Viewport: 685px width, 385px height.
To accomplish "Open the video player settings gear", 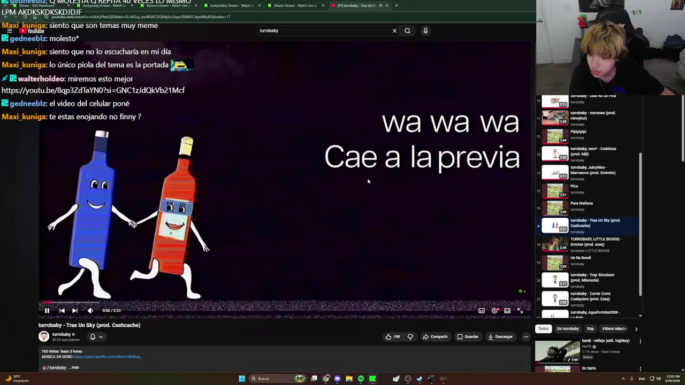I will click(494, 311).
